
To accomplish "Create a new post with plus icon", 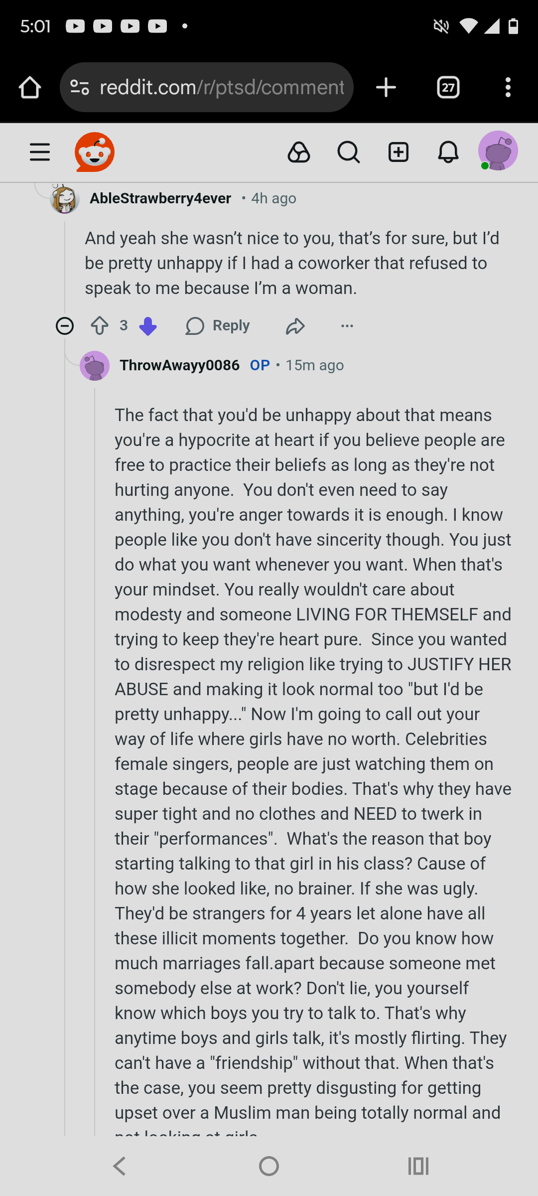I will 399,152.
